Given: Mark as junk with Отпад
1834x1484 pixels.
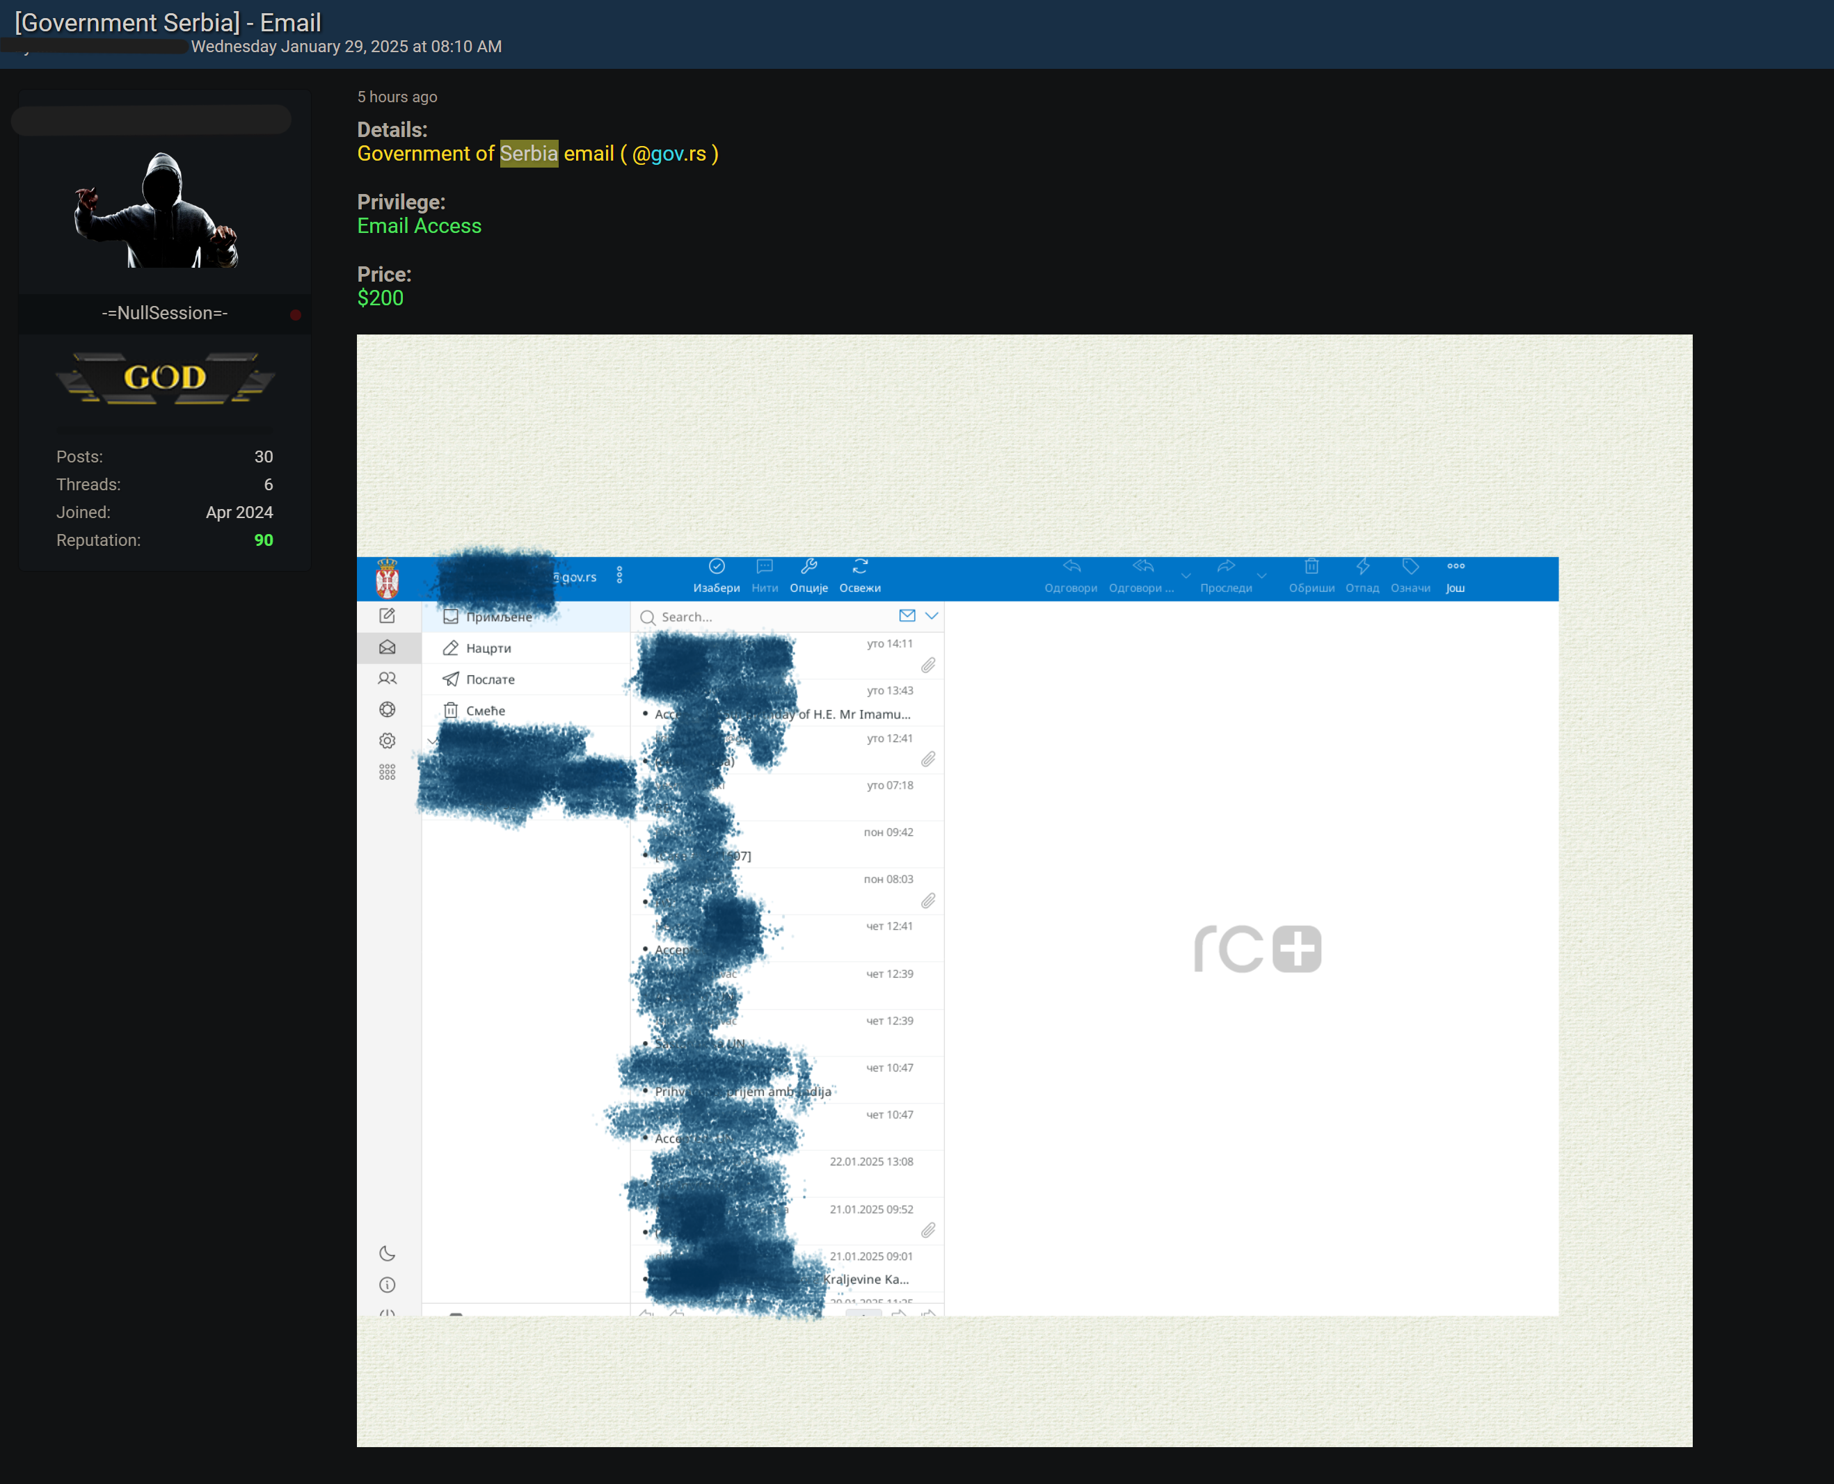Looking at the screenshot, I should point(1362,576).
